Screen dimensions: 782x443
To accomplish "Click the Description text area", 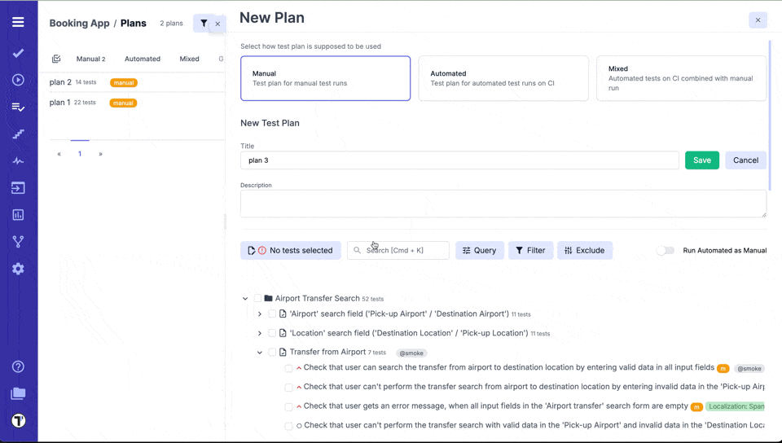I will [x=503, y=204].
